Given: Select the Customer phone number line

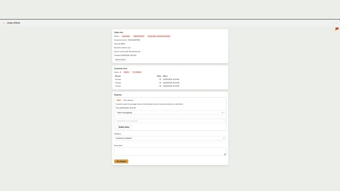Looking at the screenshot, I should (127, 40).
